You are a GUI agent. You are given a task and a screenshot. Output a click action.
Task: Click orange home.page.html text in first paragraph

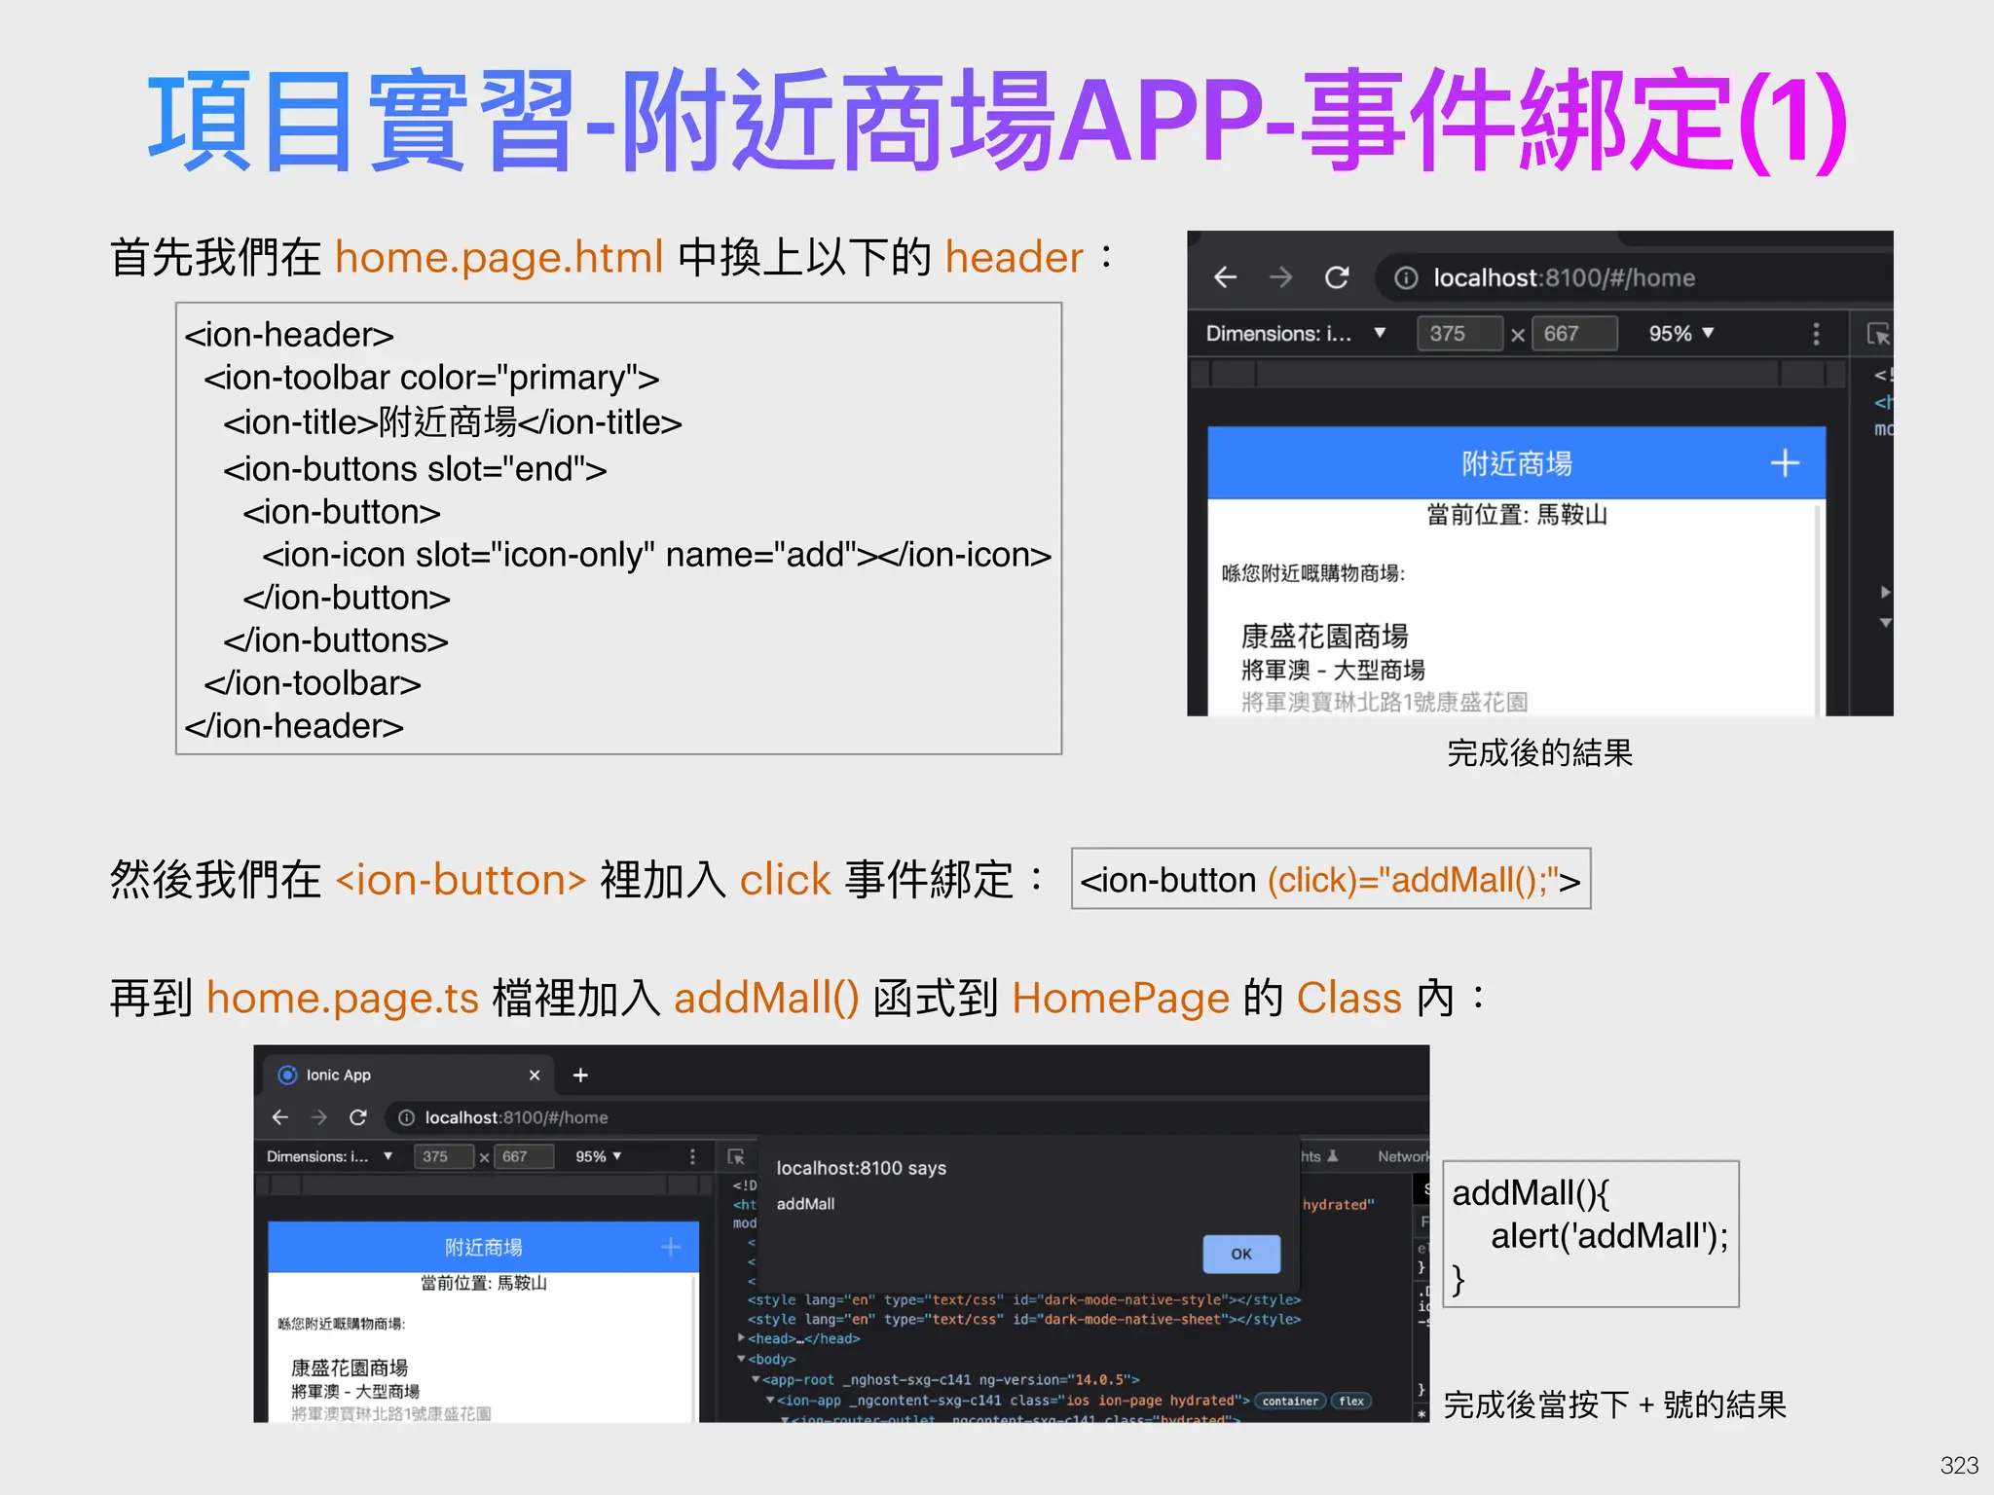tap(498, 257)
